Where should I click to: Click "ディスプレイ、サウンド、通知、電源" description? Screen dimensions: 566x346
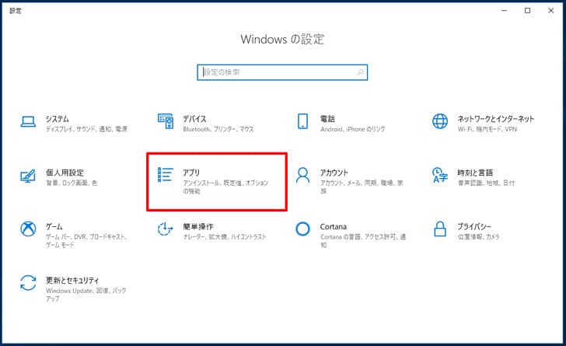click(x=86, y=129)
